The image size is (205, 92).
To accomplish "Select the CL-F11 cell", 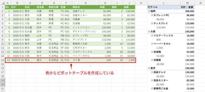I will pos(66,56).
